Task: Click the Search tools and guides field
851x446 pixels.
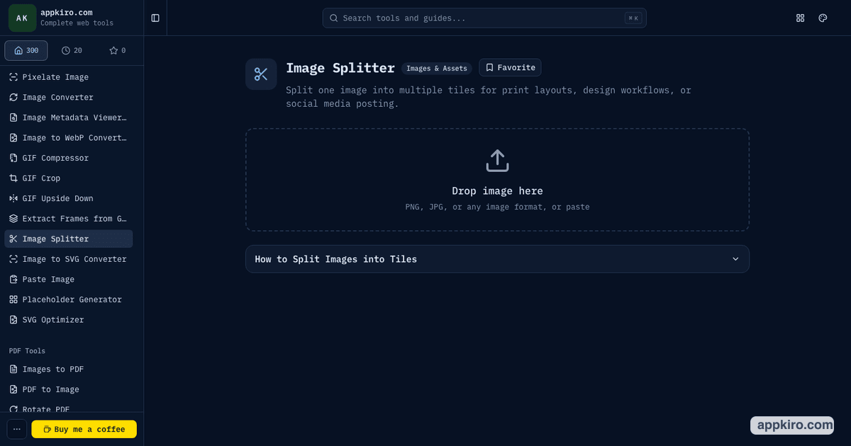Action: [484, 18]
